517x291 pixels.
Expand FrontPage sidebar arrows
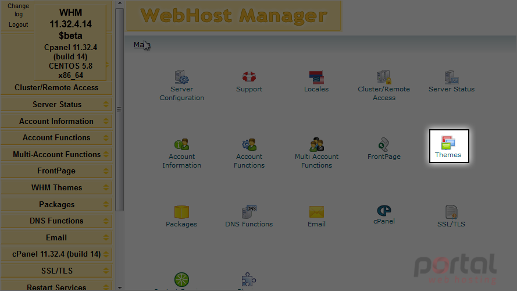coord(106,171)
